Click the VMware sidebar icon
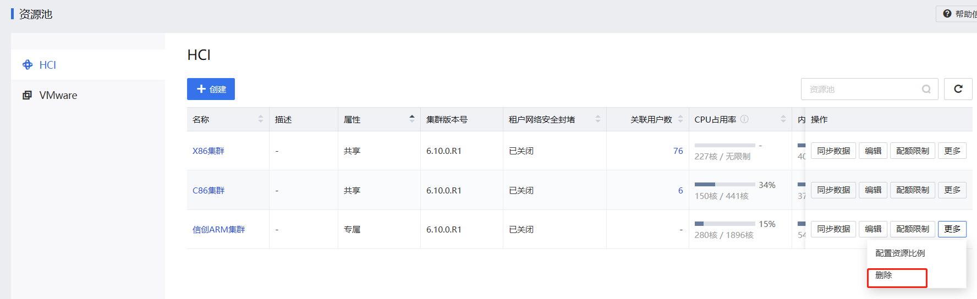This screenshot has height=299, width=977. coord(27,95)
